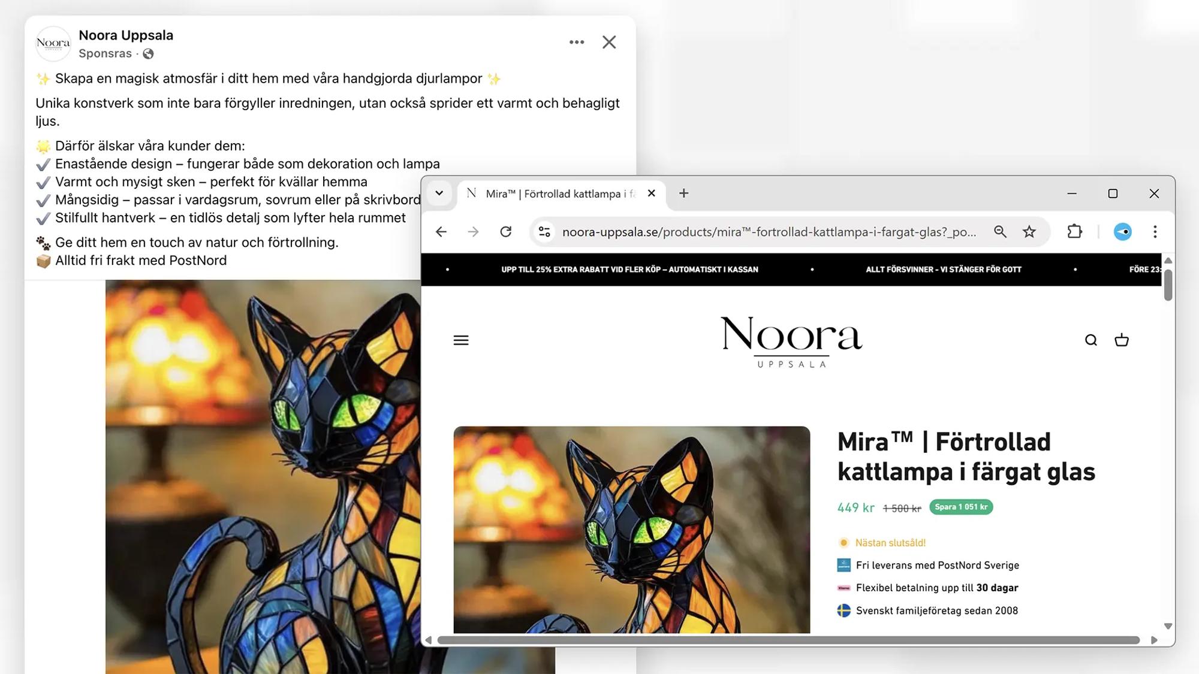Open the Noora Uppsala page name link
Image resolution: width=1199 pixels, height=674 pixels.
click(x=126, y=35)
